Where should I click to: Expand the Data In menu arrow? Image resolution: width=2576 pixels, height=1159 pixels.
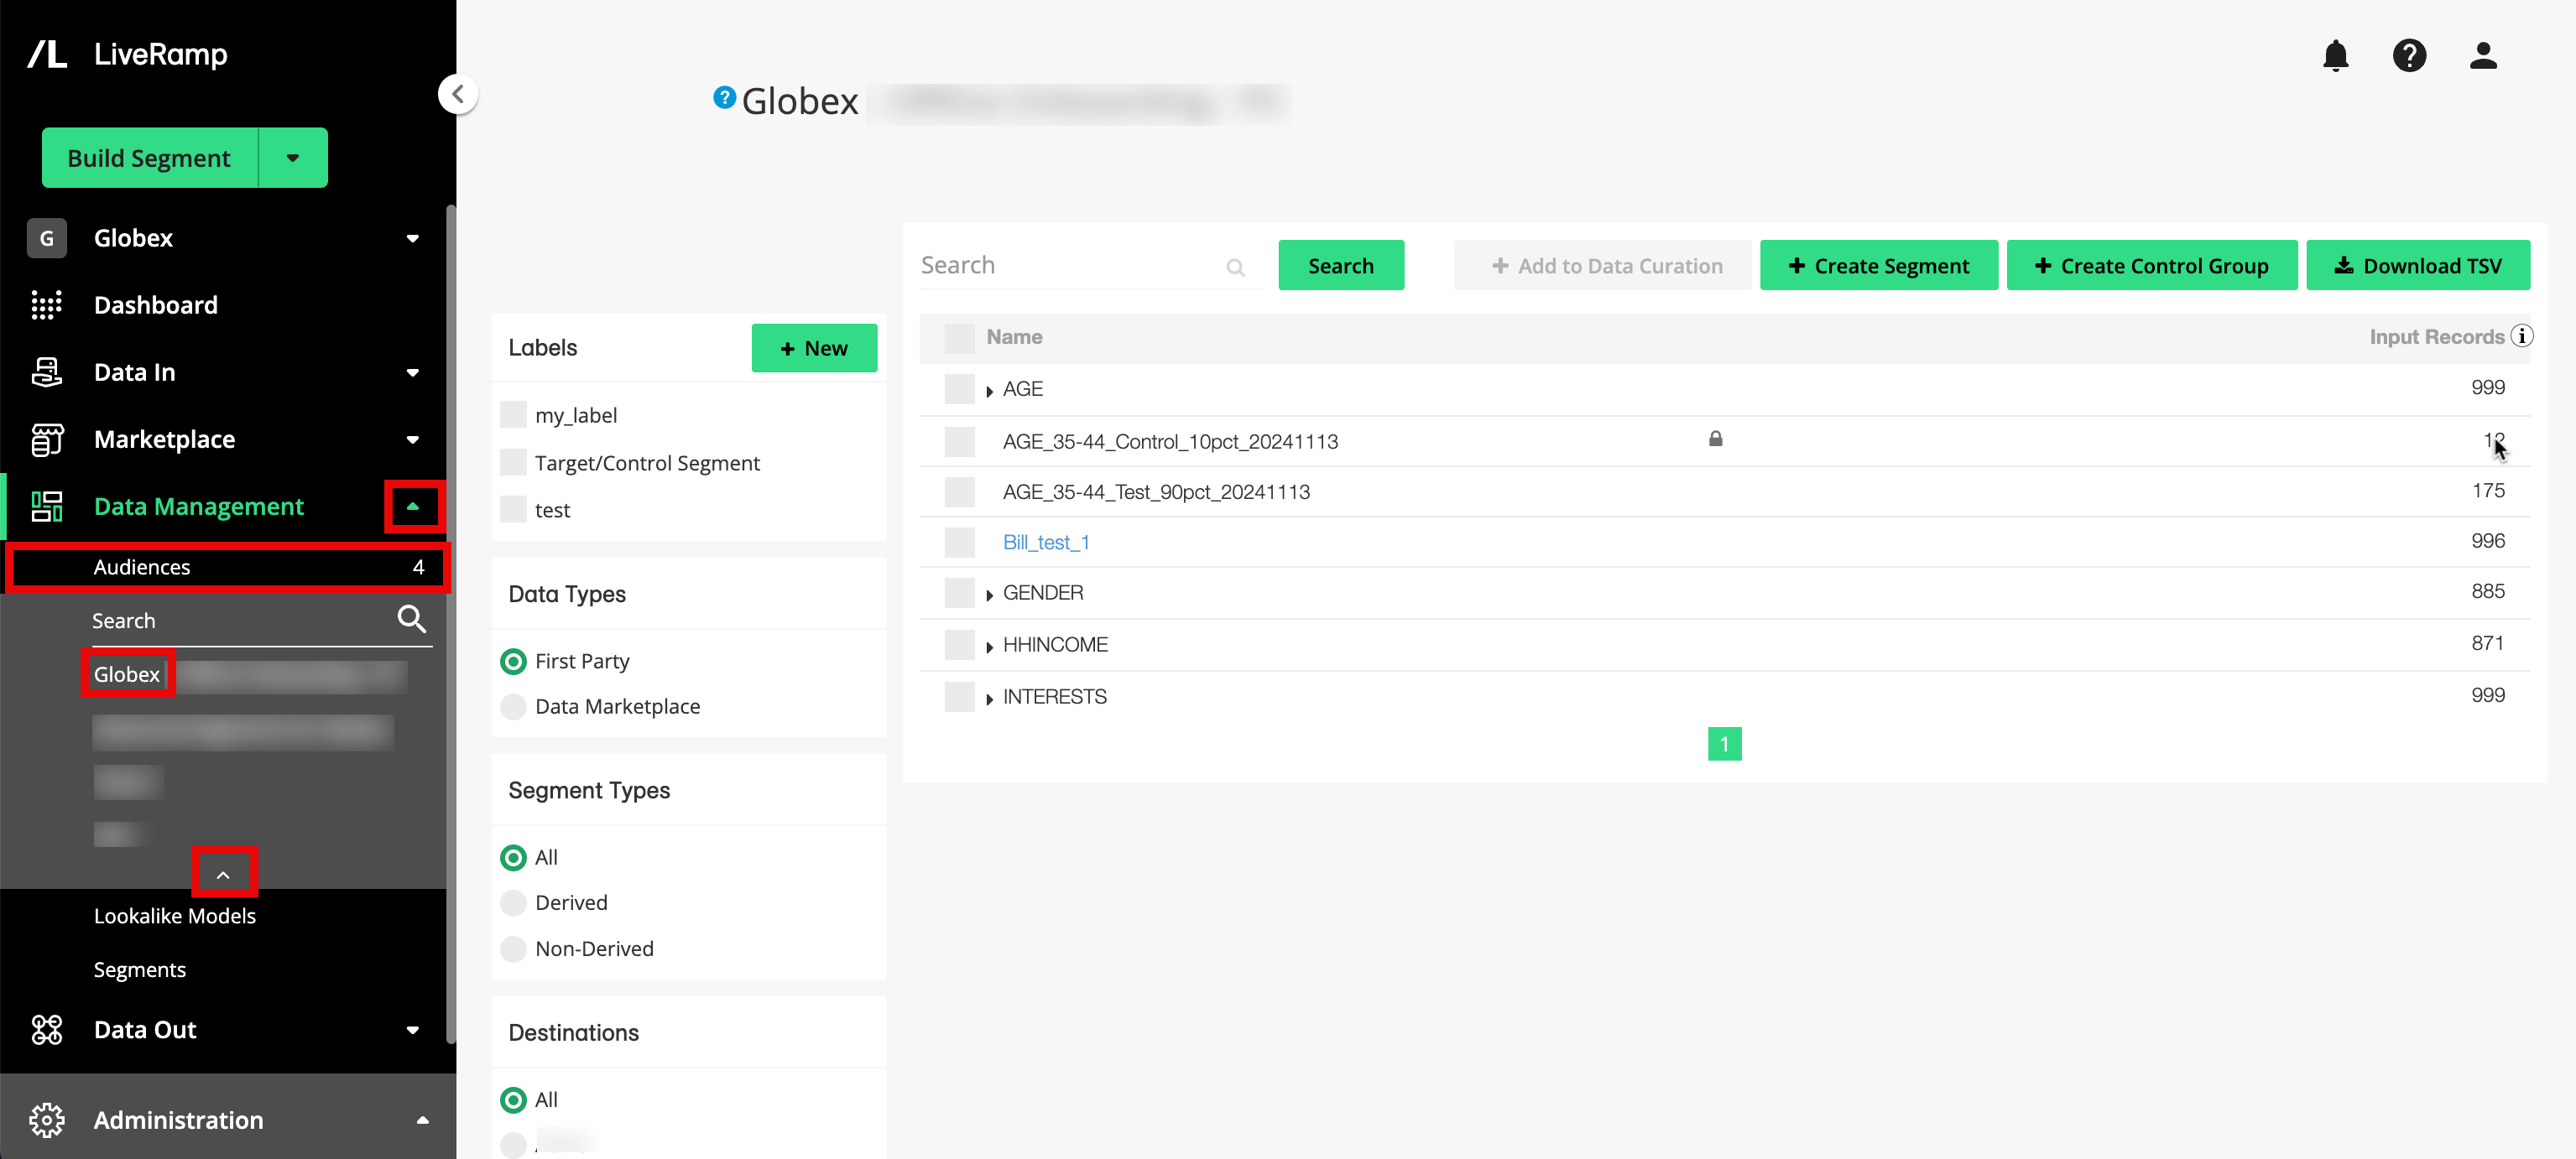point(412,372)
